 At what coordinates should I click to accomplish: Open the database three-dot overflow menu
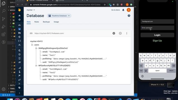(127, 33)
